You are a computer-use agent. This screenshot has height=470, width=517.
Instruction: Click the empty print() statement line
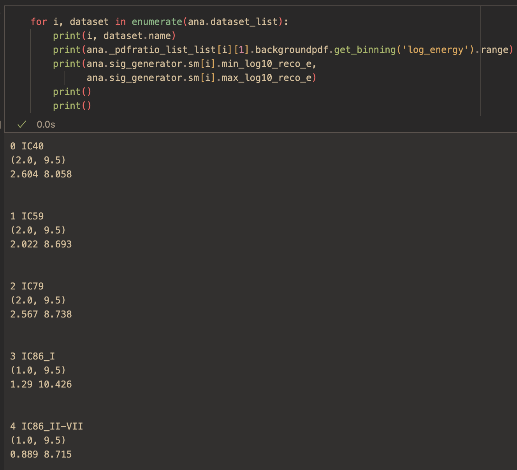pyautogui.click(x=72, y=91)
